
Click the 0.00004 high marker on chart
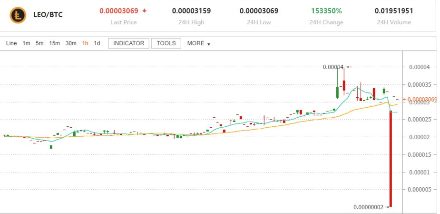point(333,67)
